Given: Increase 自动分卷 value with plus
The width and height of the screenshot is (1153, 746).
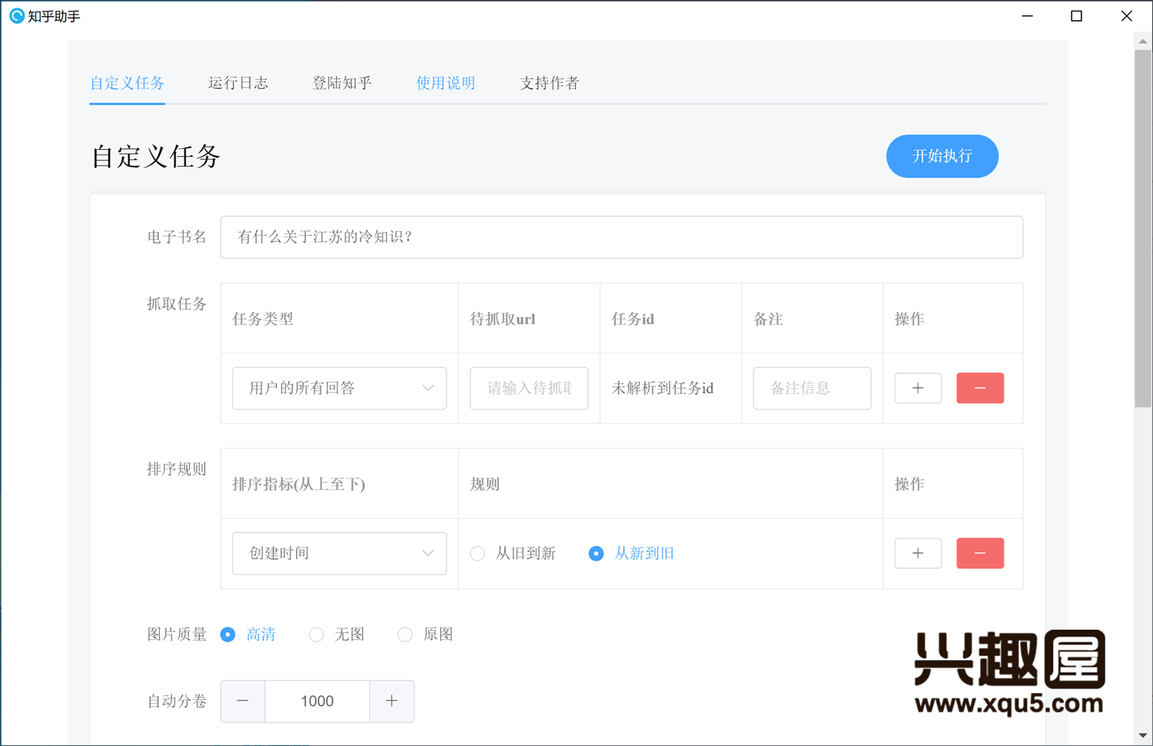Looking at the screenshot, I should tap(392, 701).
